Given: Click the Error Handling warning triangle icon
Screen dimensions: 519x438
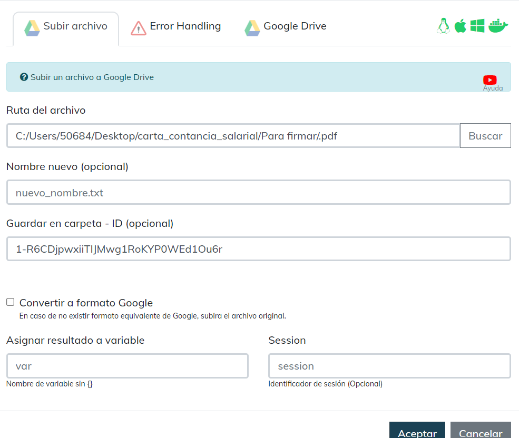Looking at the screenshot, I should (x=138, y=27).
